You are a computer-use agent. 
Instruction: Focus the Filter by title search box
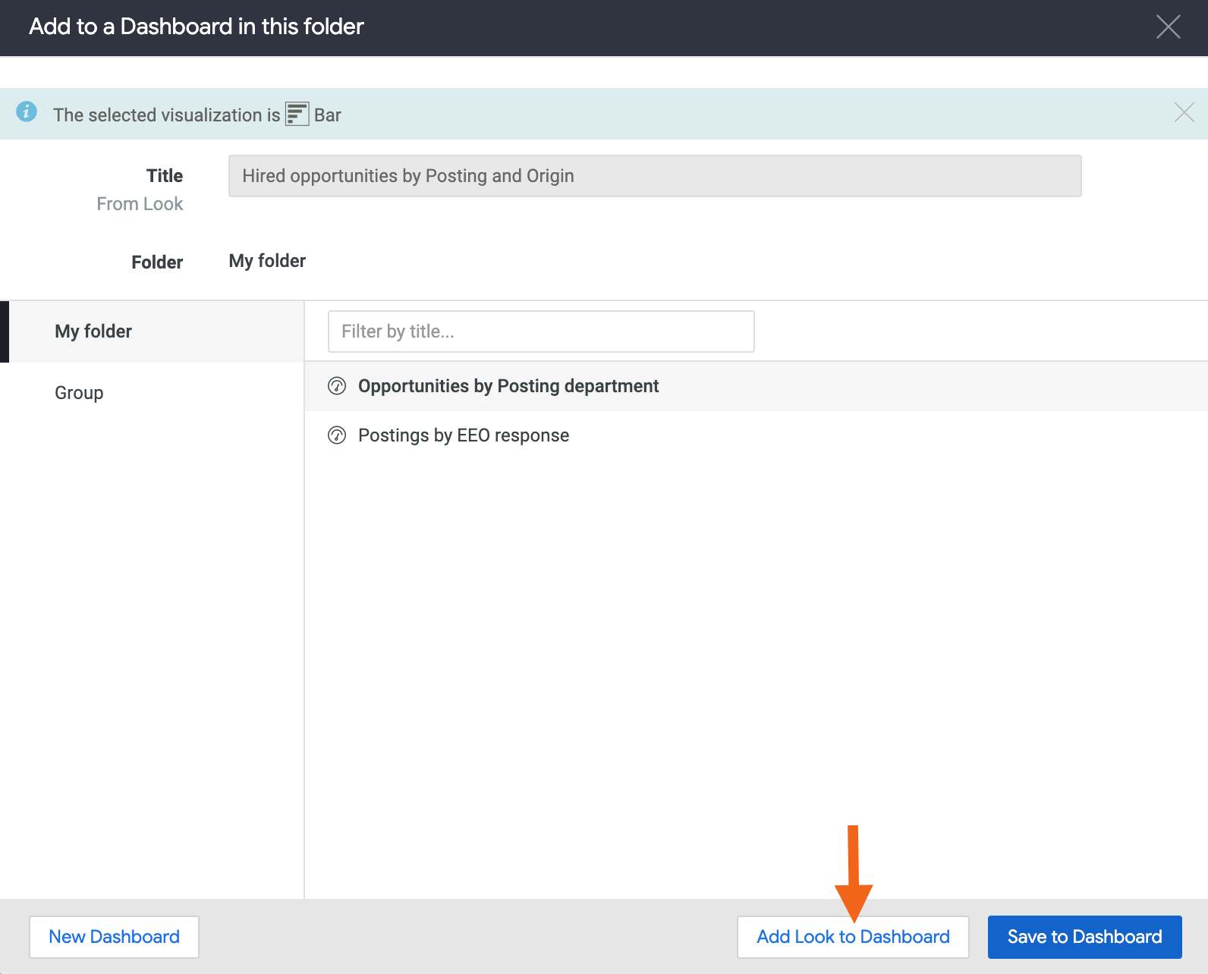(540, 331)
